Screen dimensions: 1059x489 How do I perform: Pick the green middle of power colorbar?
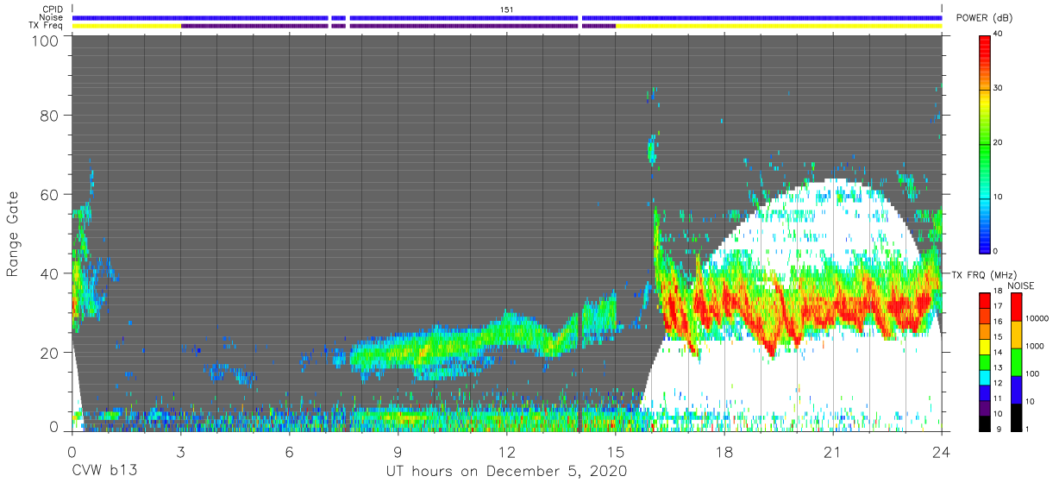click(x=987, y=142)
